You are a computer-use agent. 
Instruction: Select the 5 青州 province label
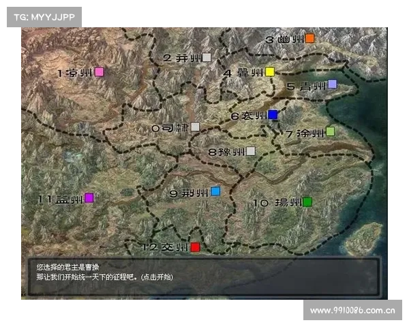click(x=306, y=86)
